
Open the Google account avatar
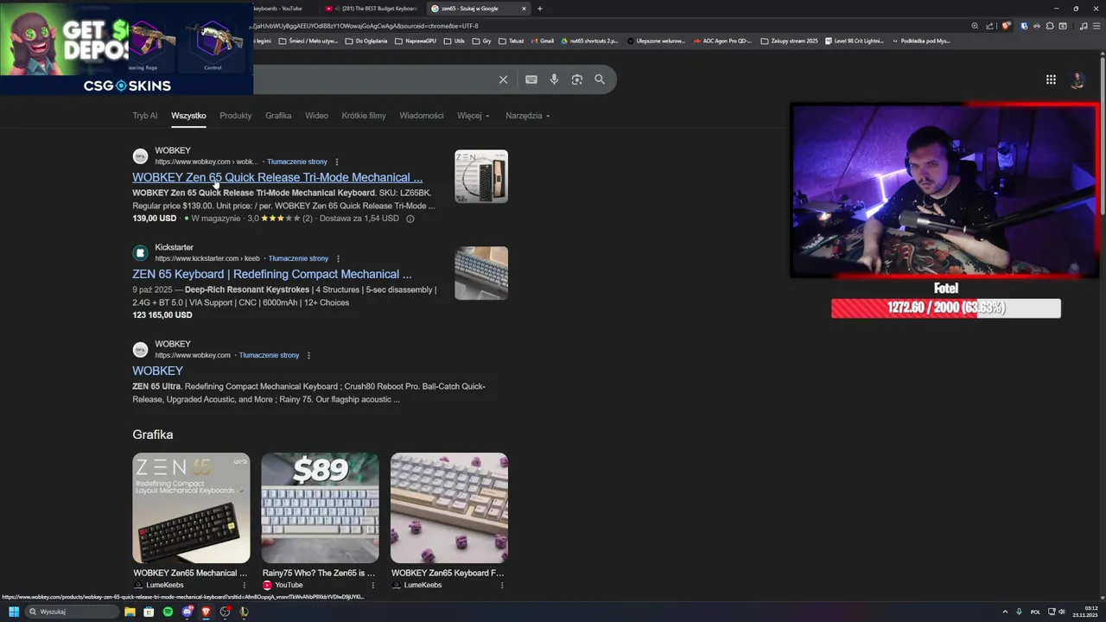pos(1077,79)
